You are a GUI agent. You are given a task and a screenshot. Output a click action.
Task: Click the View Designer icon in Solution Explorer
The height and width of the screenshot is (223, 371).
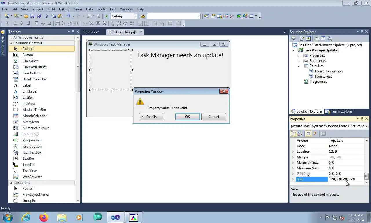323,38
